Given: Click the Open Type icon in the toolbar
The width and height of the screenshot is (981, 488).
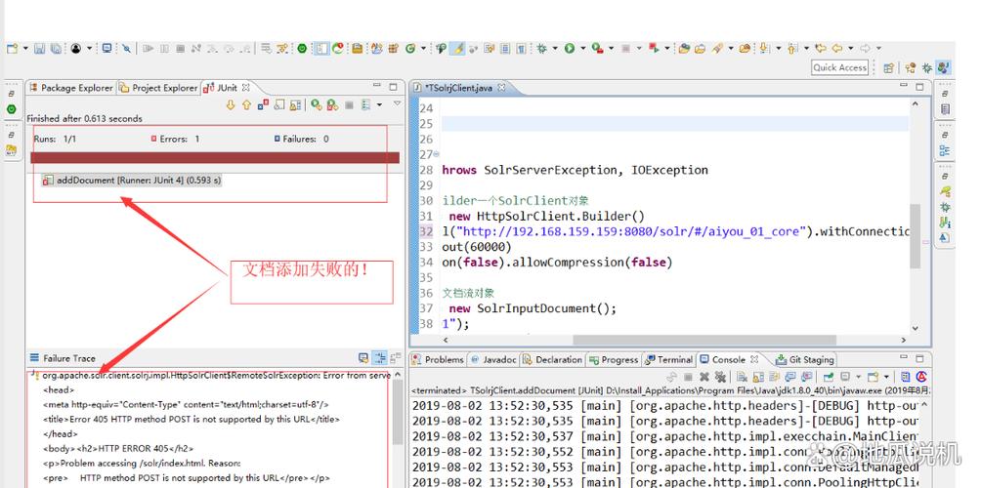Looking at the screenshot, I should (684, 48).
